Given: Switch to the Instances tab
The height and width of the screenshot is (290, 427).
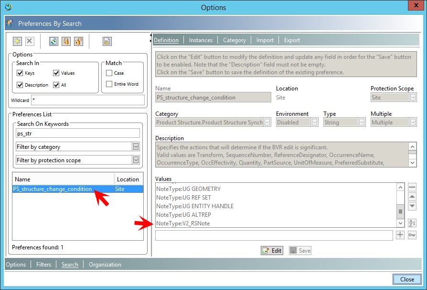Looking at the screenshot, I should [x=201, y=40].
